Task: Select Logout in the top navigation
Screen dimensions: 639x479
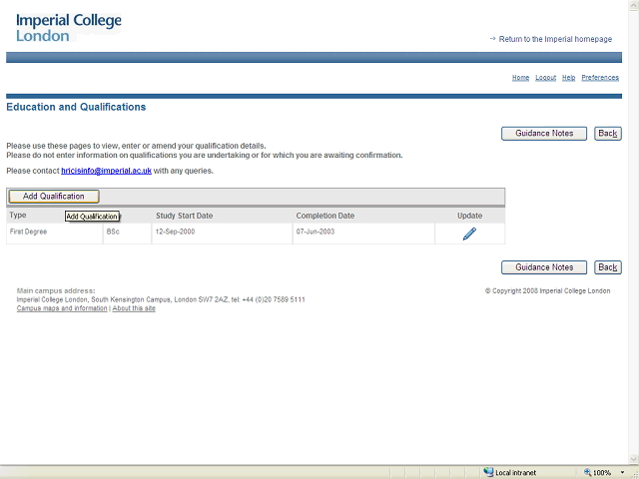Action: (x=545, y=78)
